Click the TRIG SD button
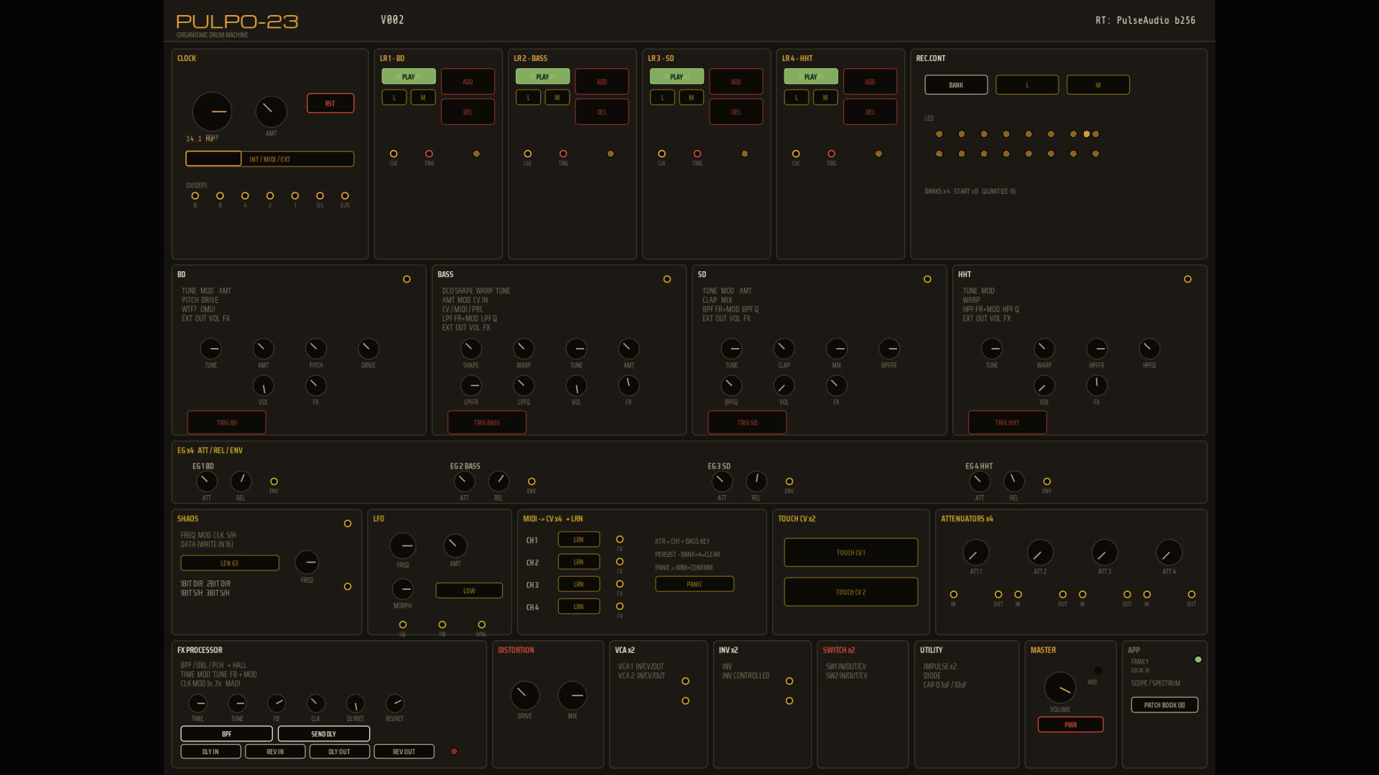1379x775 pixels. point(748,423)
